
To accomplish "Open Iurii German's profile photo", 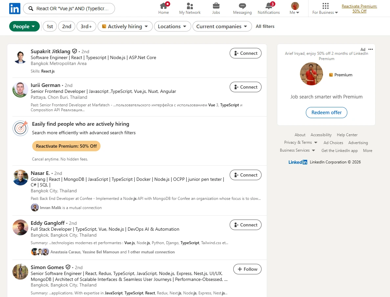I will 20,90.
